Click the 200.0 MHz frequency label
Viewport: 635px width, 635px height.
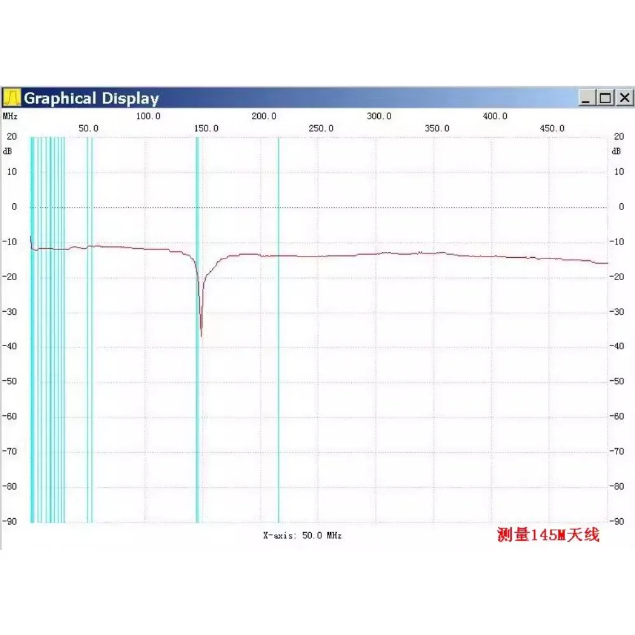click(264, 116)
